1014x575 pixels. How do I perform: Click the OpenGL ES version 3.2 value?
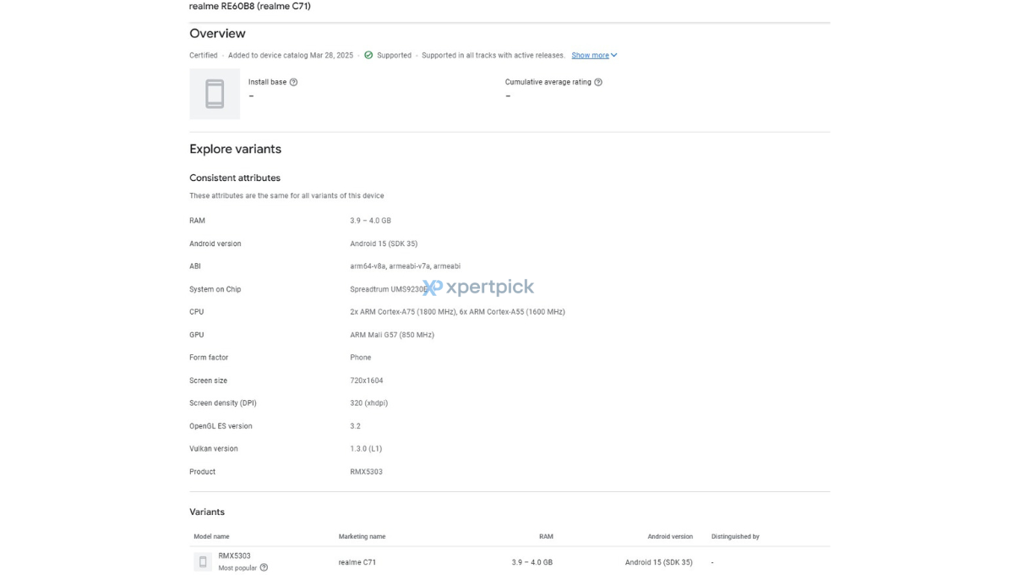(356, 426)
